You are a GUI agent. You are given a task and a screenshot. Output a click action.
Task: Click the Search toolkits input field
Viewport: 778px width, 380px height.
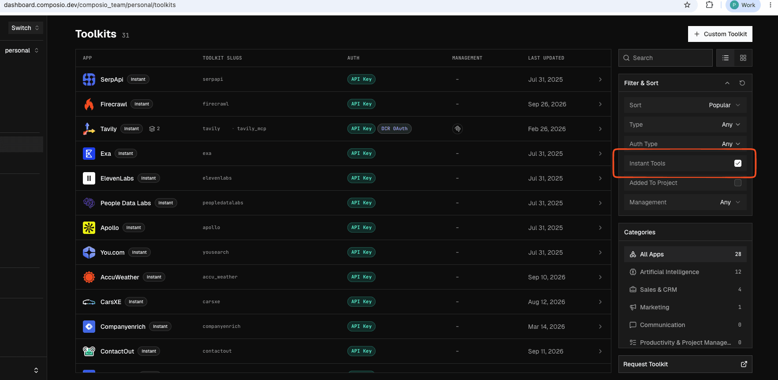click(x=666, y=58)
